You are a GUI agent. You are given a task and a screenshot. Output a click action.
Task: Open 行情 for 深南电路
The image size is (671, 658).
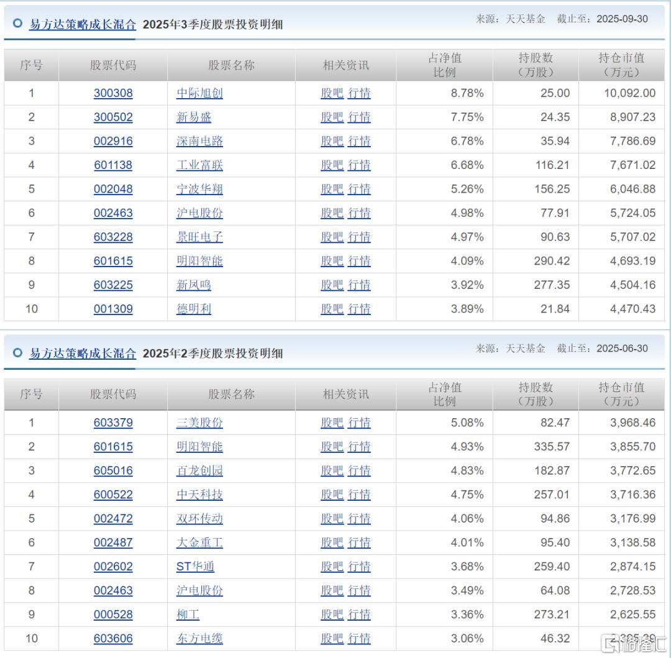pyautogui.click(x=359, y=141)
